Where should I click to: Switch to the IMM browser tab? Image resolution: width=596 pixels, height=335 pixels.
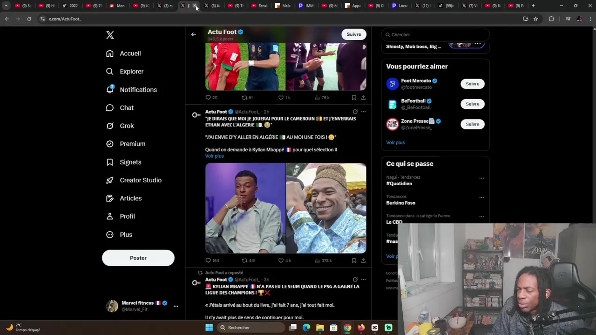click(307, 6)
